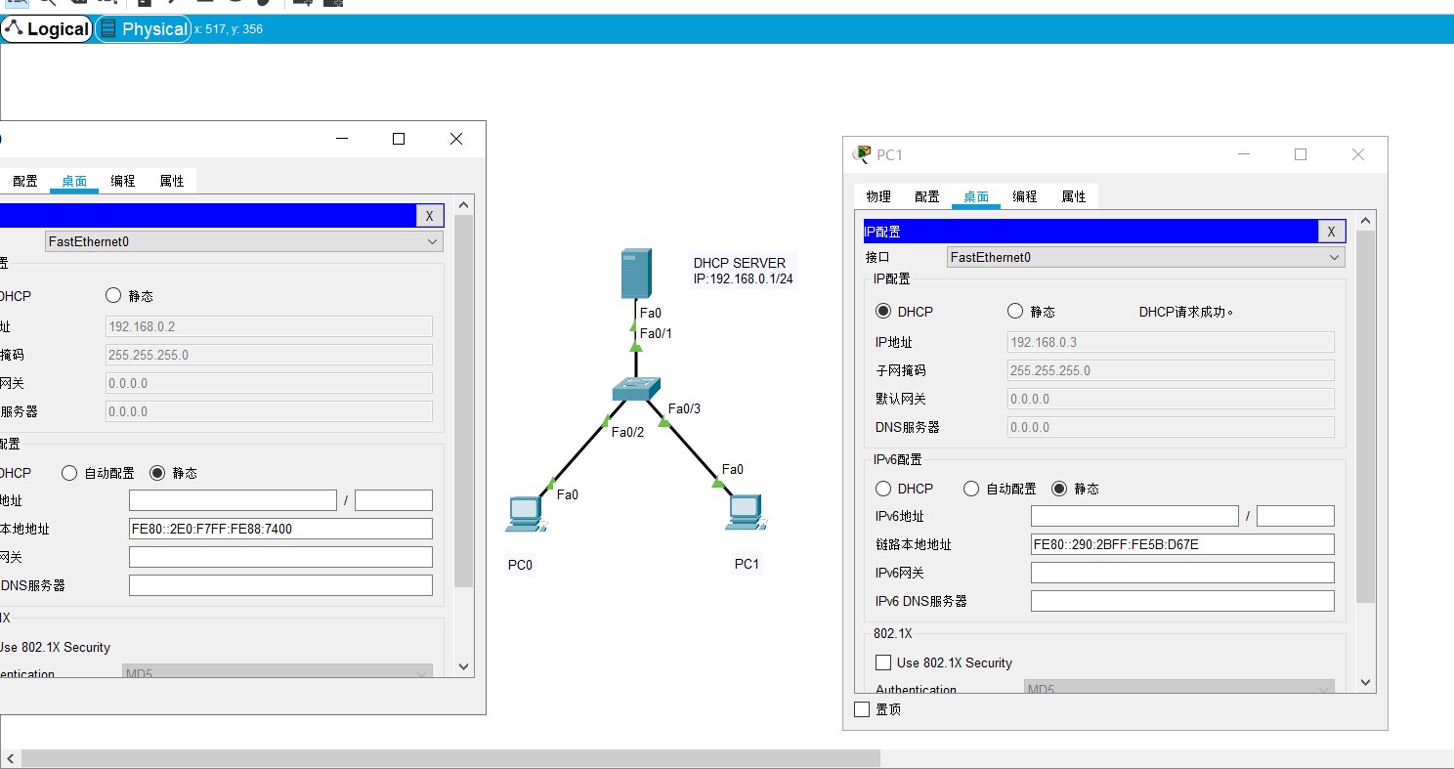Click the workspace scroll-left arrow

pyautogui.click(x=11, y=758)
